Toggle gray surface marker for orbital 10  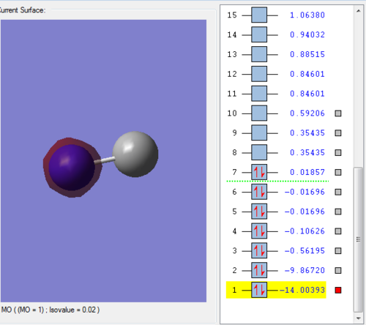pos(338,113)
